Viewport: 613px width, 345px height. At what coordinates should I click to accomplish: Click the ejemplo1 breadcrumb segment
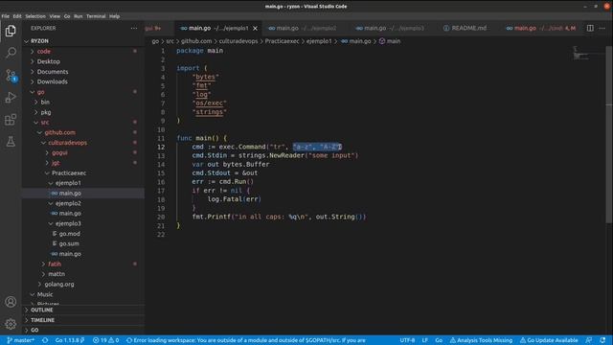click(x=319, y=41)
